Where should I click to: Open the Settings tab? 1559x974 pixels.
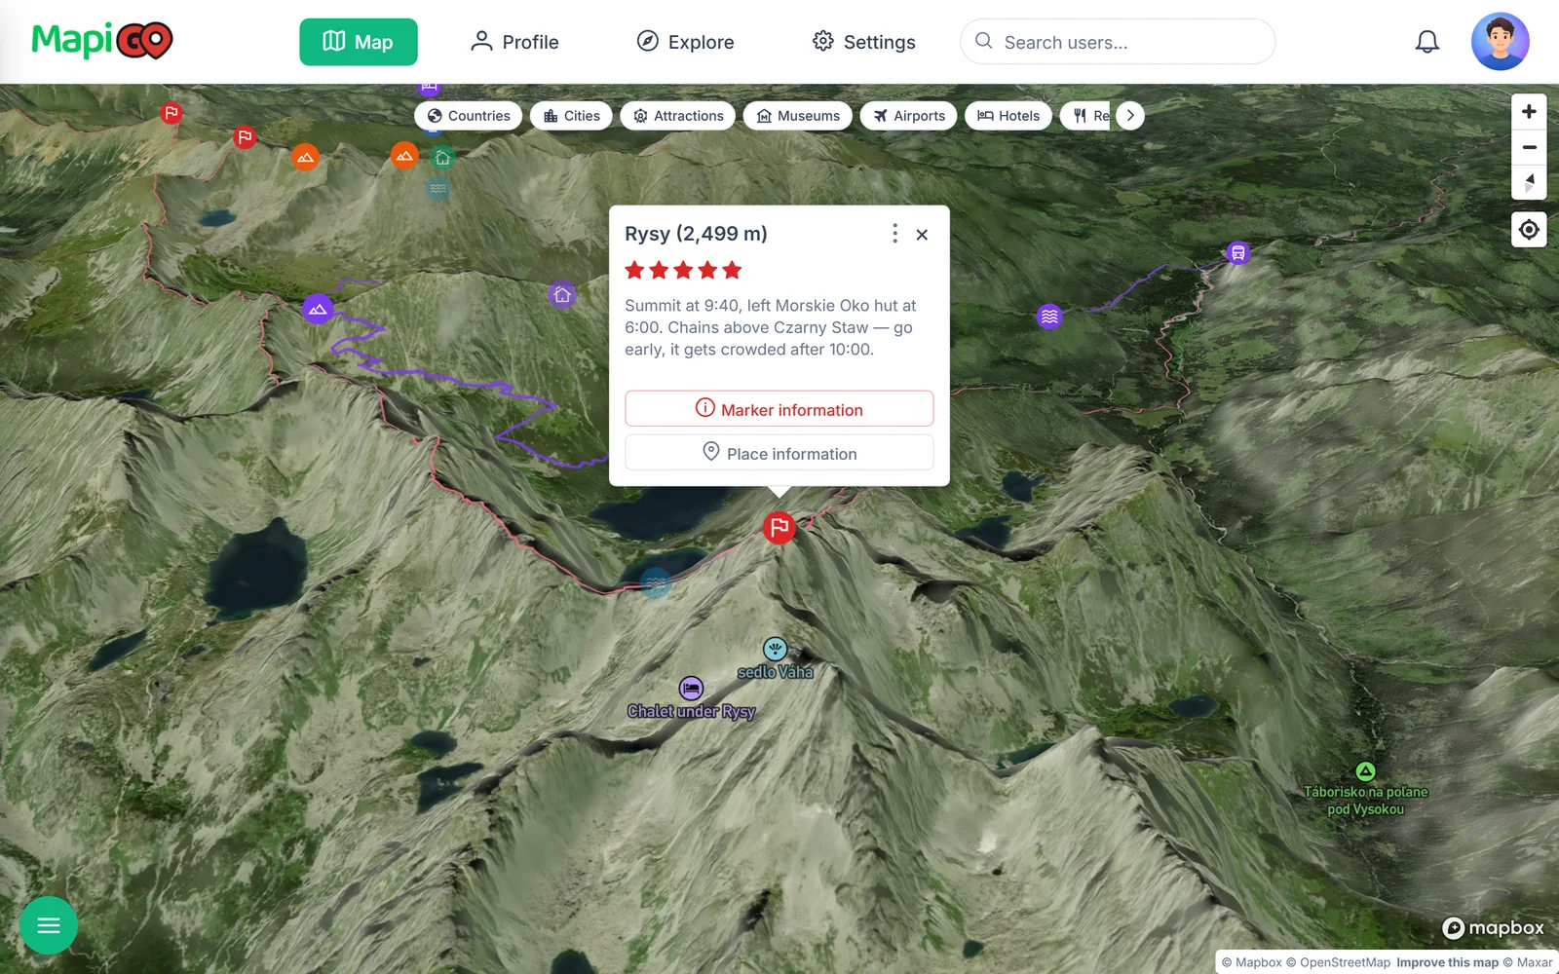(x=864, y=42)
